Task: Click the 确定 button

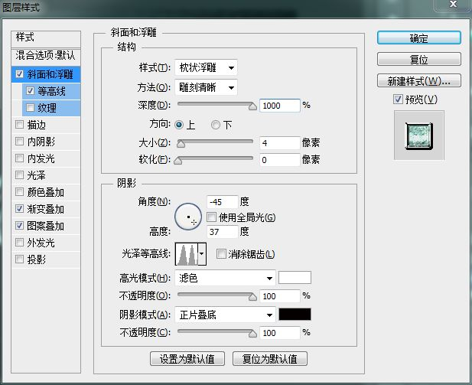Action: 418,38
